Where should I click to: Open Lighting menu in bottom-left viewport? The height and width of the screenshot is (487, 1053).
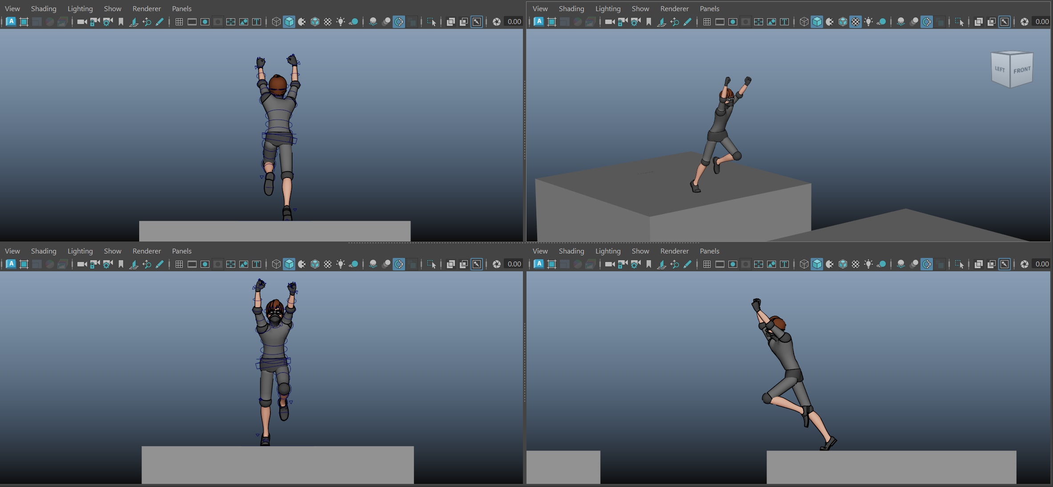coord(80,251)
